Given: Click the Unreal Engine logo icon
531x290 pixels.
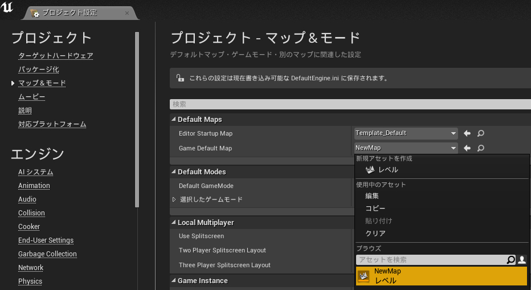Looking at the screenshot, I should click(6, 7).
